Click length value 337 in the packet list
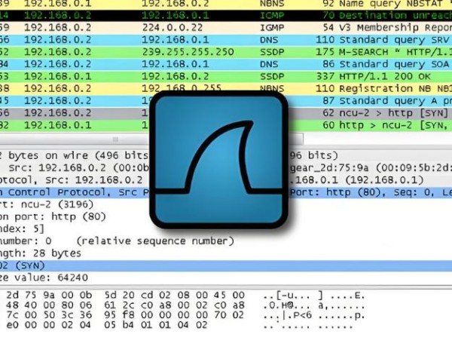Screen dimensions: 452x337 tap(325, 76)
